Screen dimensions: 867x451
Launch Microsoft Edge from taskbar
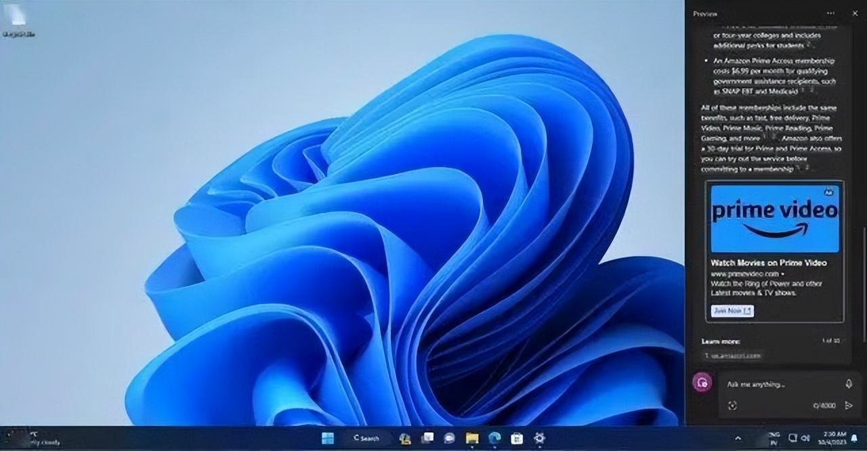pyautogui.click(x=494, y=438)
